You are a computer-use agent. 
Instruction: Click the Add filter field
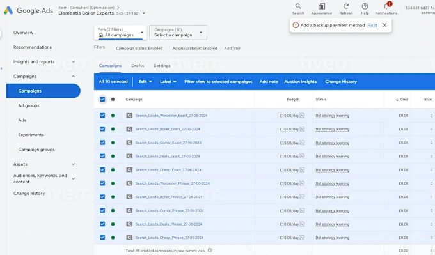pos(232,48)
